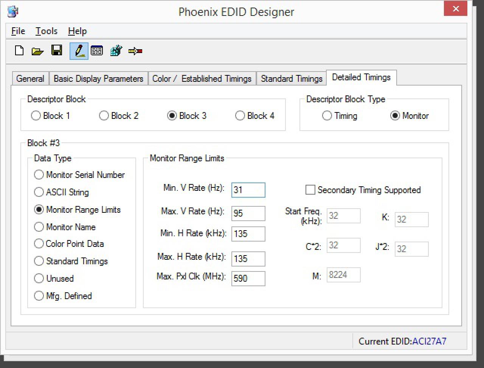Click the Max. V Rate field
This screenshot has width=484, height=368.
coord(248,213)
